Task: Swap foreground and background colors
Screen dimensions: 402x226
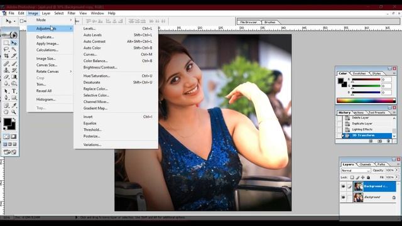Action: click(x=14, y=119)
